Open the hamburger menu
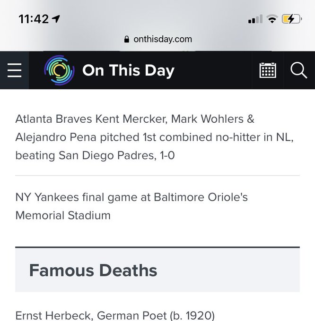 [14, 70]
